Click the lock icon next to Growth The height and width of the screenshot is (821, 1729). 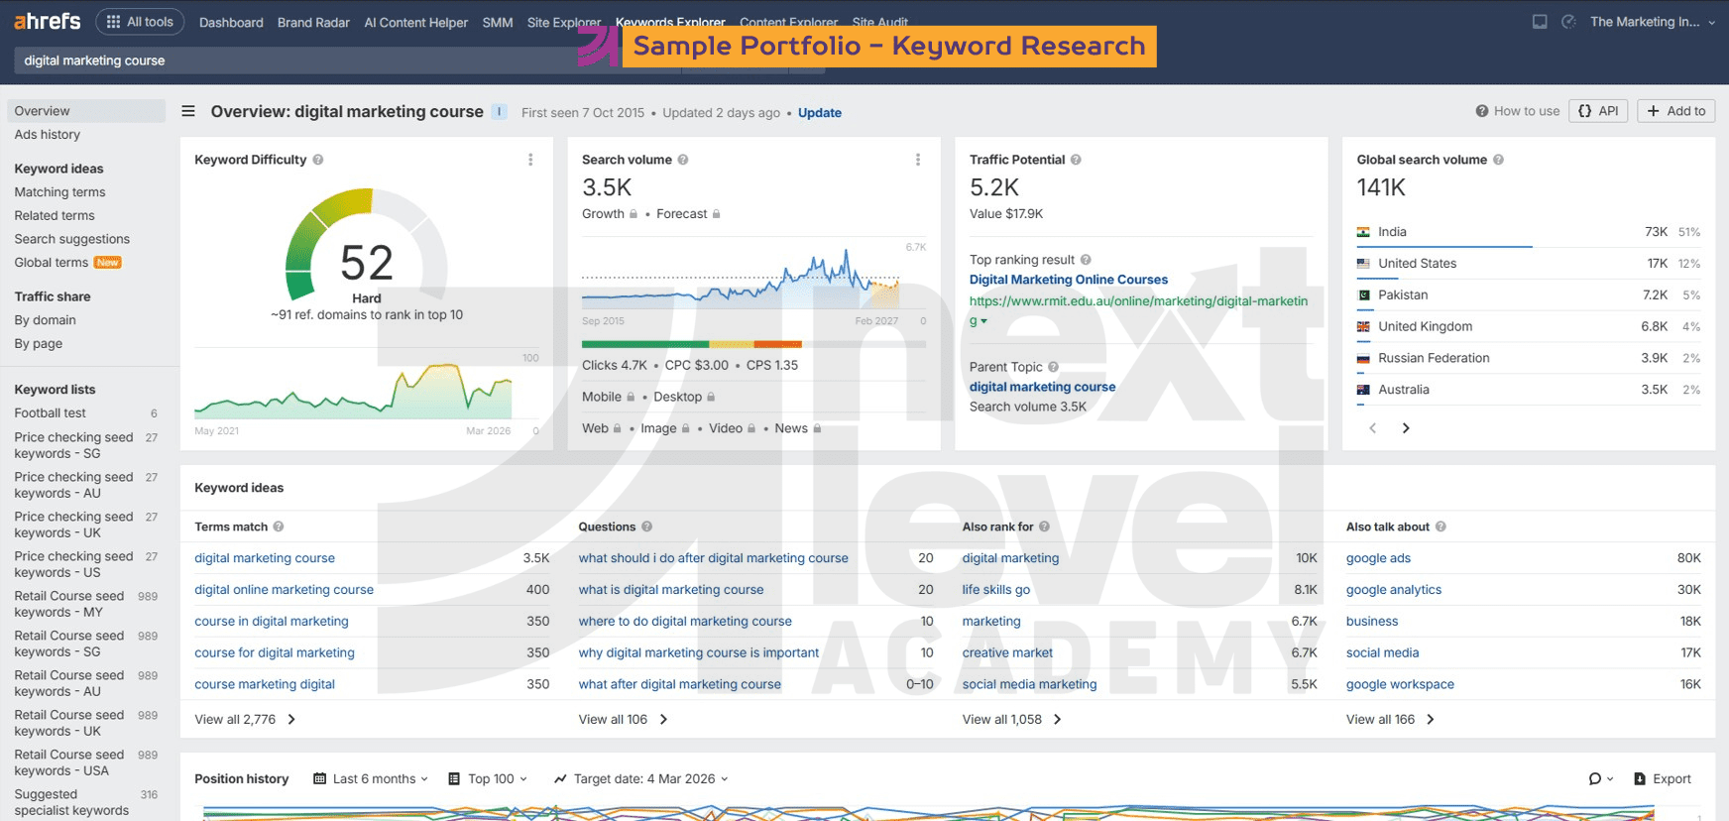pyautogui.click(x=634, y=214)
